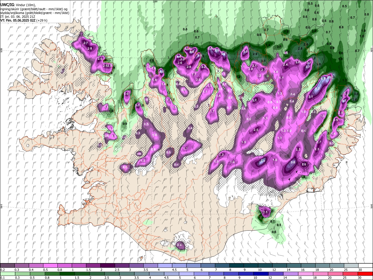Screen dimensions: 373x280
Task: Click the 'IT: þri. 03. 06. 2025 21Z' line
Action: point(17,17)
